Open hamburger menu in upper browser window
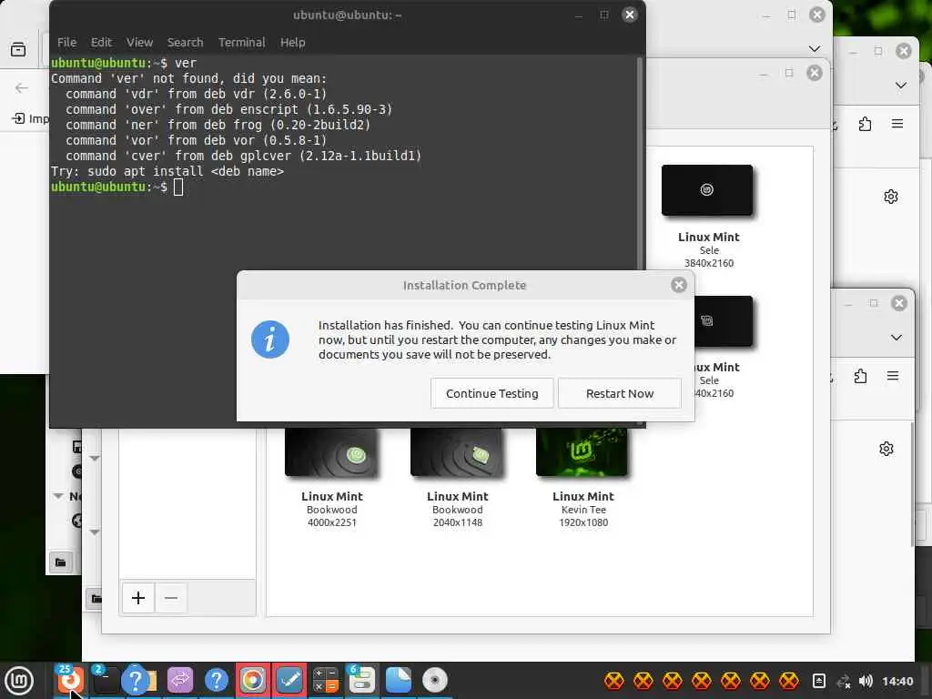The height and width of the screenshot is (699, 932). click(x=897, y=124)
